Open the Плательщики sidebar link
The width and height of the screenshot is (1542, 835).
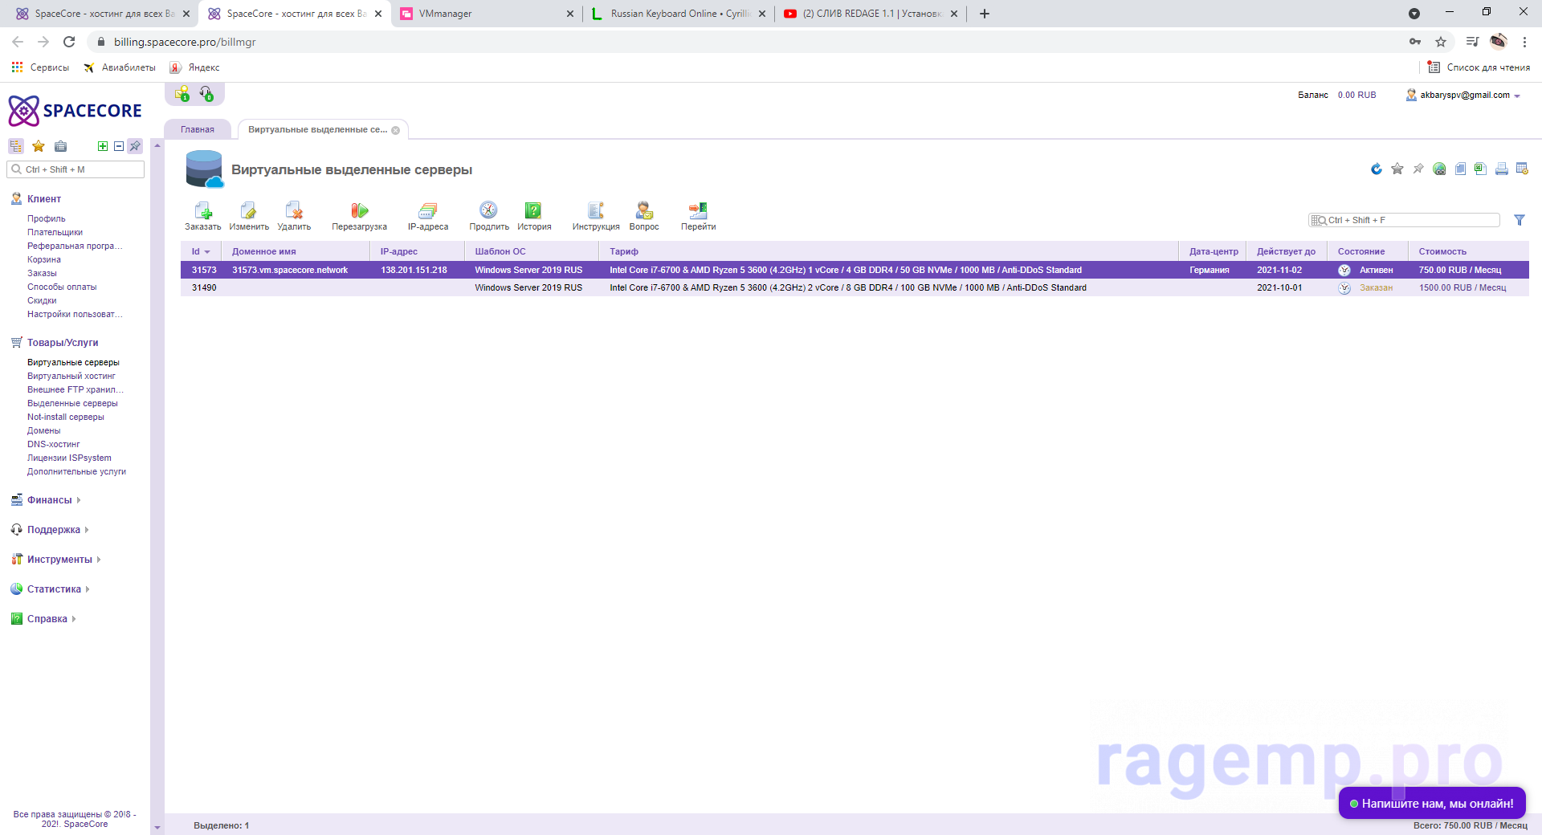pos(55,232)
